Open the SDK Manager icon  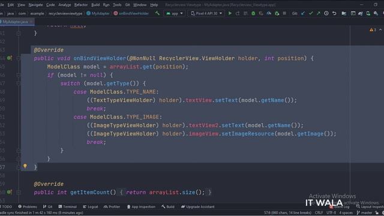click(376, 13)
